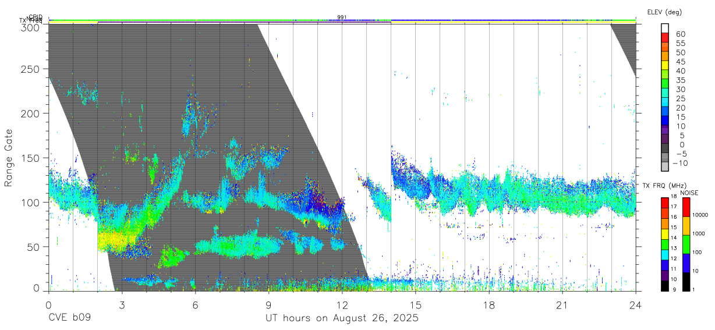
Task: Click the 'NOISE' colorbar title
Action: [x=689, y=193]
